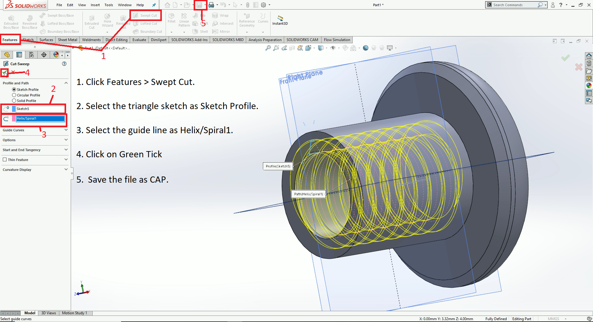Open the Linear Pattern dropdown arrow

click(x=184, y=32)
